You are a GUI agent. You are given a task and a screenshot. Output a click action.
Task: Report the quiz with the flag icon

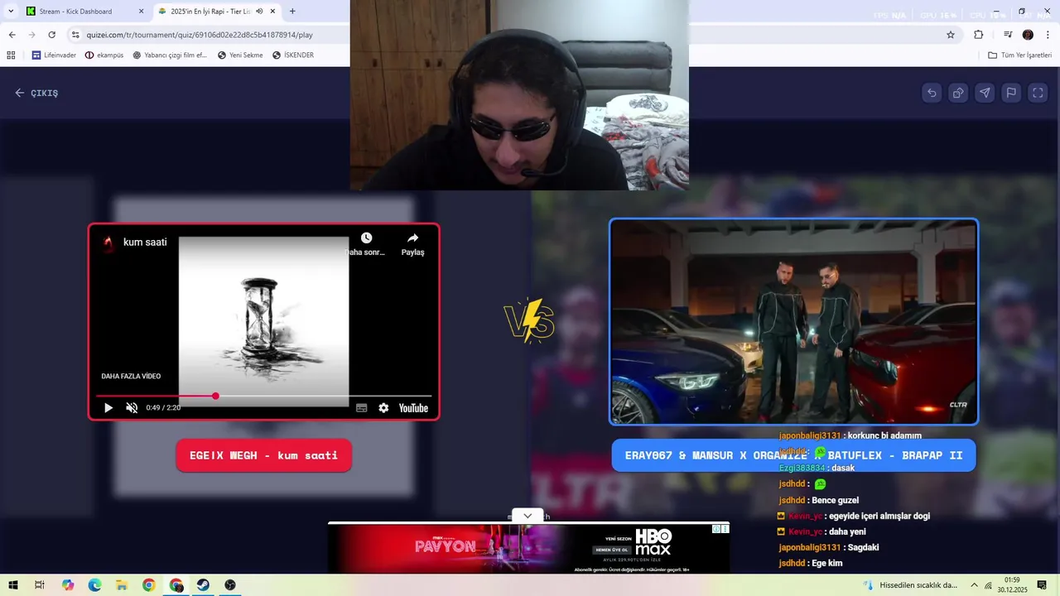1011,93
